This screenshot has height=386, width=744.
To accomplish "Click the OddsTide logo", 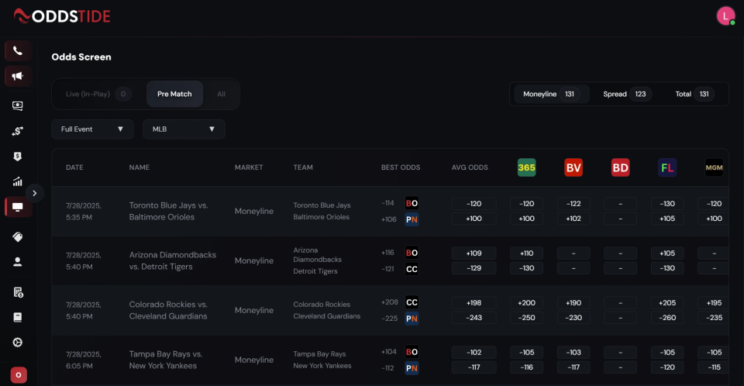I will [x=62, y=16].
